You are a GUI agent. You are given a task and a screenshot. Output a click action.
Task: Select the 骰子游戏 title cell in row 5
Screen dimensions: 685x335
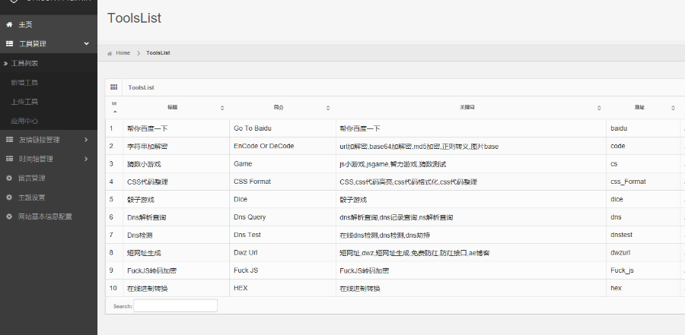click(x=177, y=200)
